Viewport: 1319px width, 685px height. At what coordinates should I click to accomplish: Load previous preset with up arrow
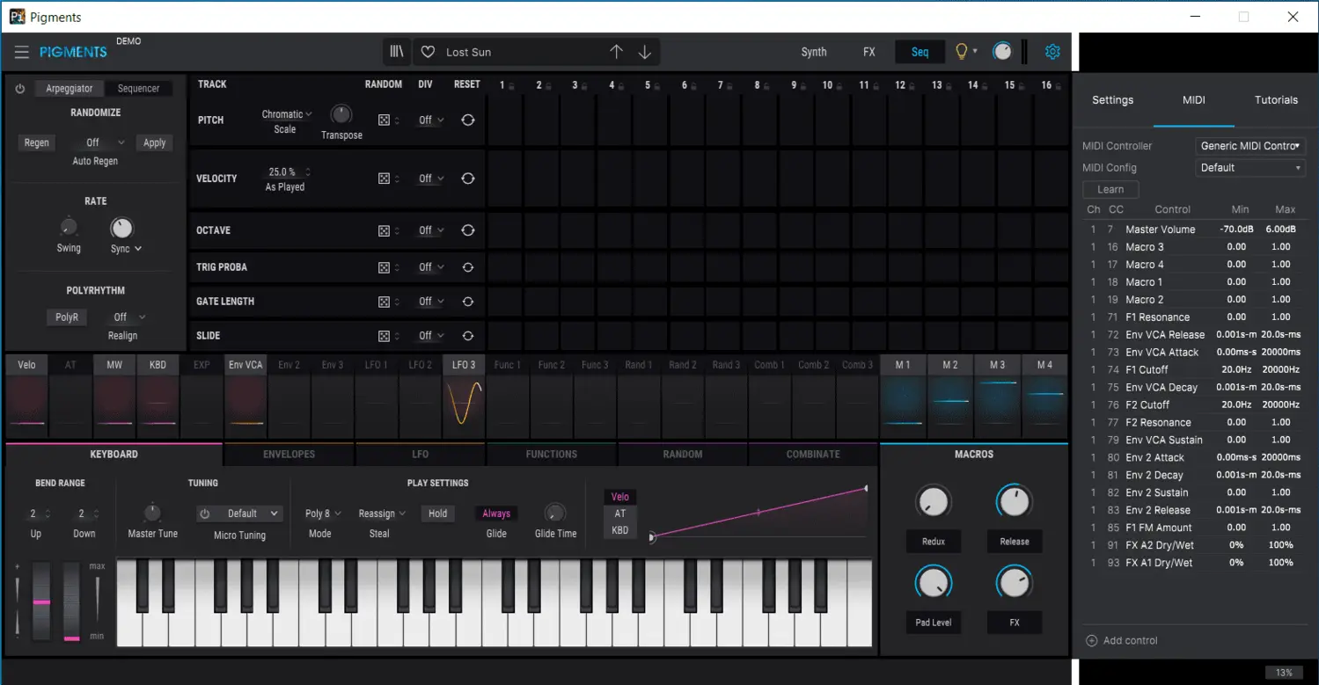(616, 52)
